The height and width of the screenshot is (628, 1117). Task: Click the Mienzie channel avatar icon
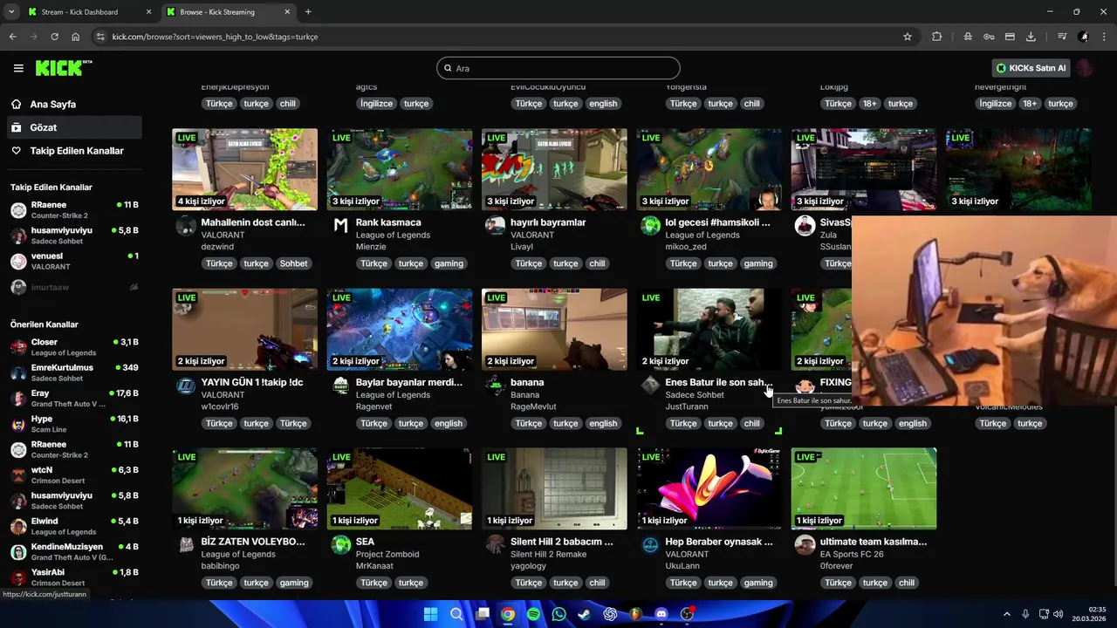pos(341,226)
